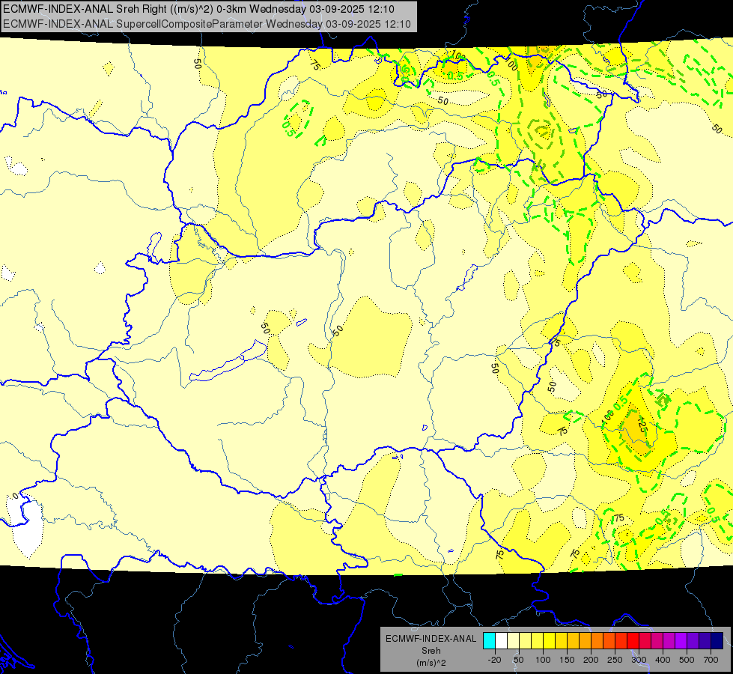Select the white swatch in the legend
The image size is (733, 674).
click(501, 640)
